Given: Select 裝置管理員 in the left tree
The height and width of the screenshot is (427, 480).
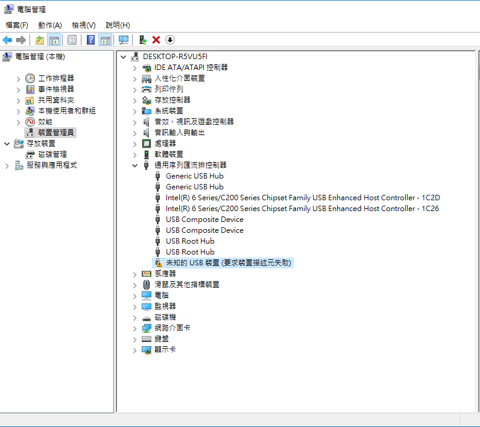Looking at the screenshot, I should pos(56,133).
